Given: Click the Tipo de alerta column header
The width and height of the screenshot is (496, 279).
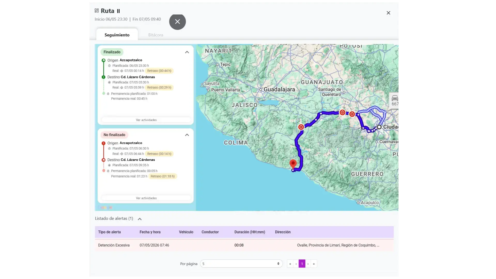Looking at the screenshot, I should 109,232.
